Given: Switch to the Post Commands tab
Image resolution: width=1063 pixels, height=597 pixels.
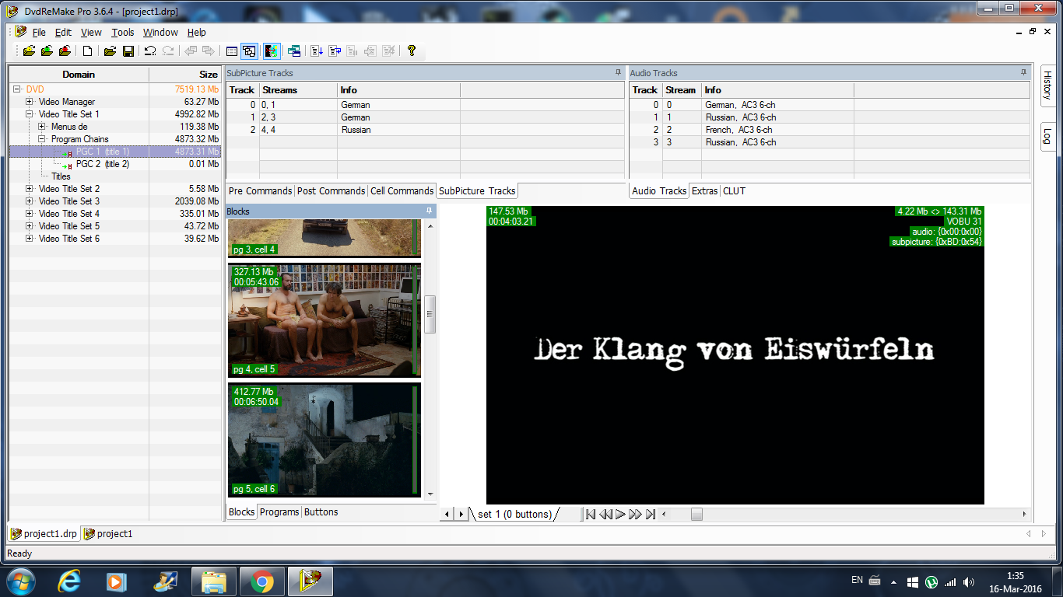Looking at the screenshot, I should click(331, 191).
